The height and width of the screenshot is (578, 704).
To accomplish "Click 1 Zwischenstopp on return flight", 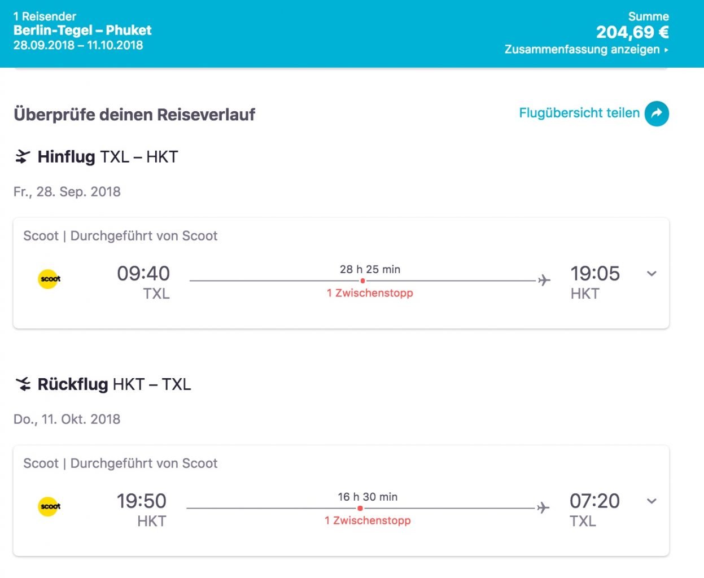I will (368, 520).
